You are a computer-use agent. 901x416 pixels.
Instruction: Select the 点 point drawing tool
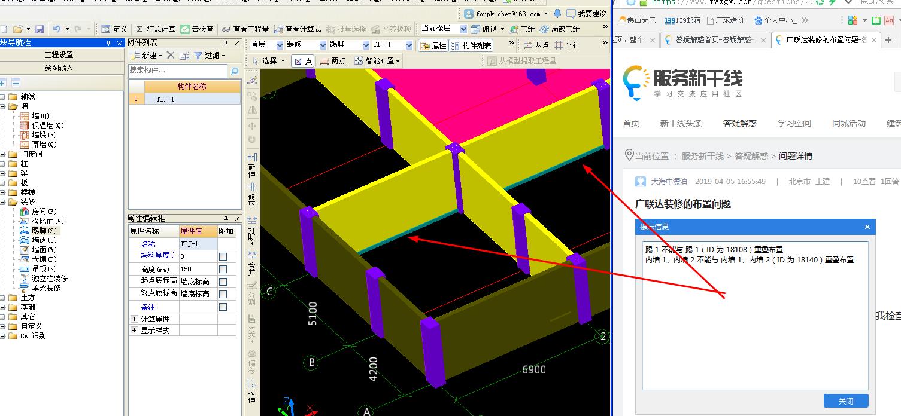(x=303, y=61)
